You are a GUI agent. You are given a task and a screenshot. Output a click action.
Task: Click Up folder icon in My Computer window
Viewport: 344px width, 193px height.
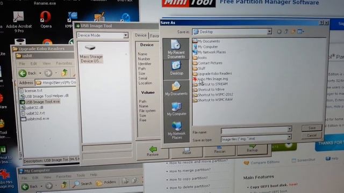tap(64, 185)
